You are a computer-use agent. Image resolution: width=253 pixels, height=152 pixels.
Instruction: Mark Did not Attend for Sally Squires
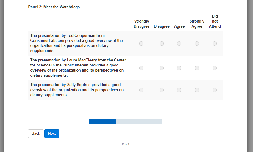(x=215, y=90)
